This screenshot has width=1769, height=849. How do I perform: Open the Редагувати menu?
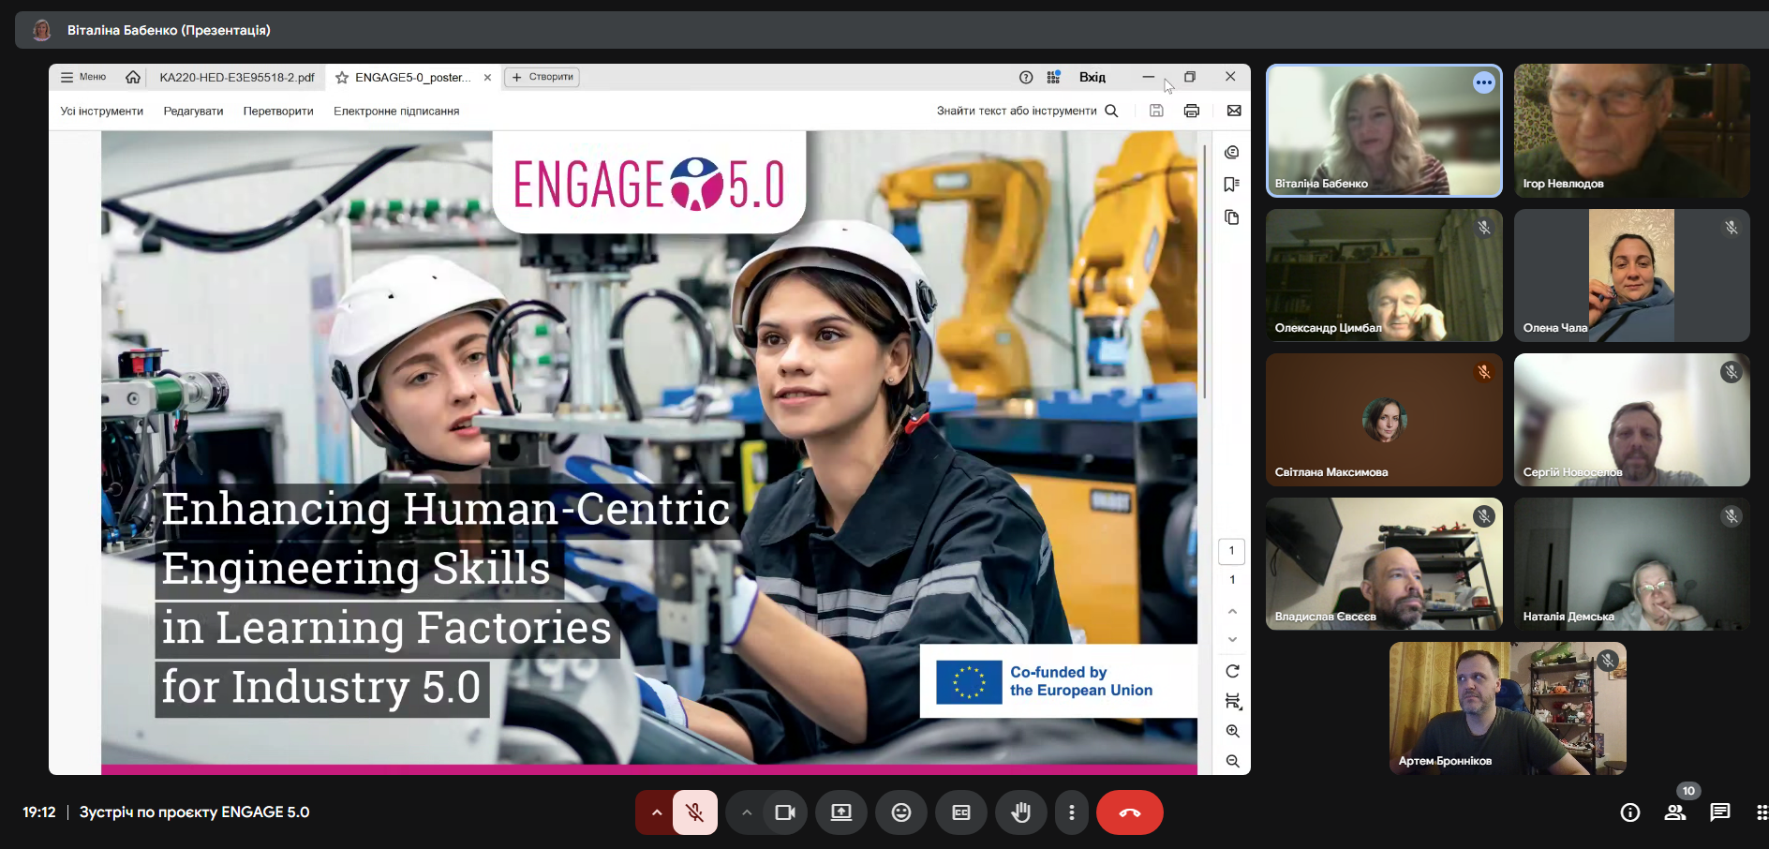pyautogui.click(x=193, y=111)
